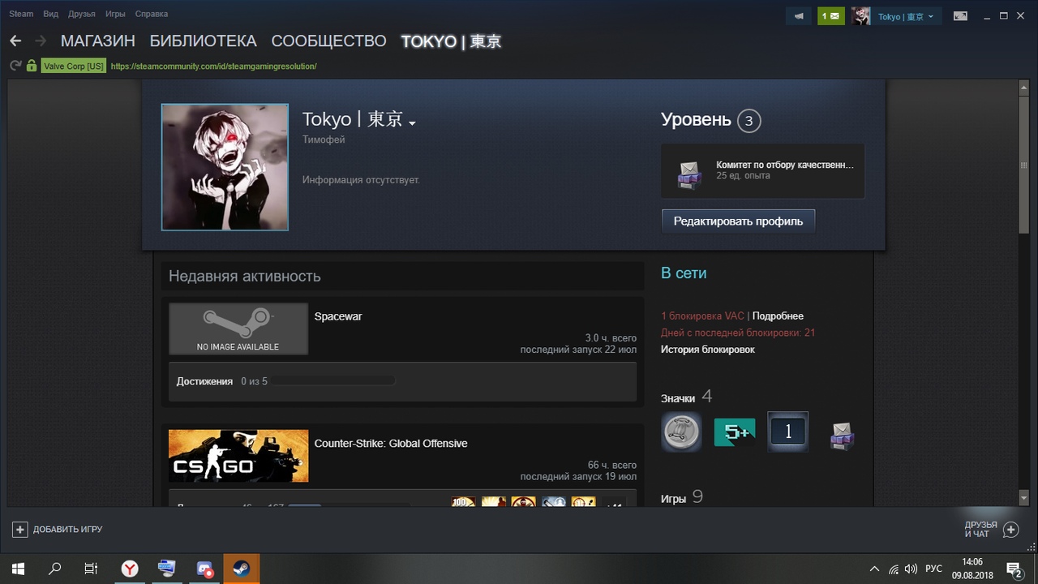The image size is (1038, 584).
Task: Click Редактировать профиль button
Action: [x=738, y=221]
